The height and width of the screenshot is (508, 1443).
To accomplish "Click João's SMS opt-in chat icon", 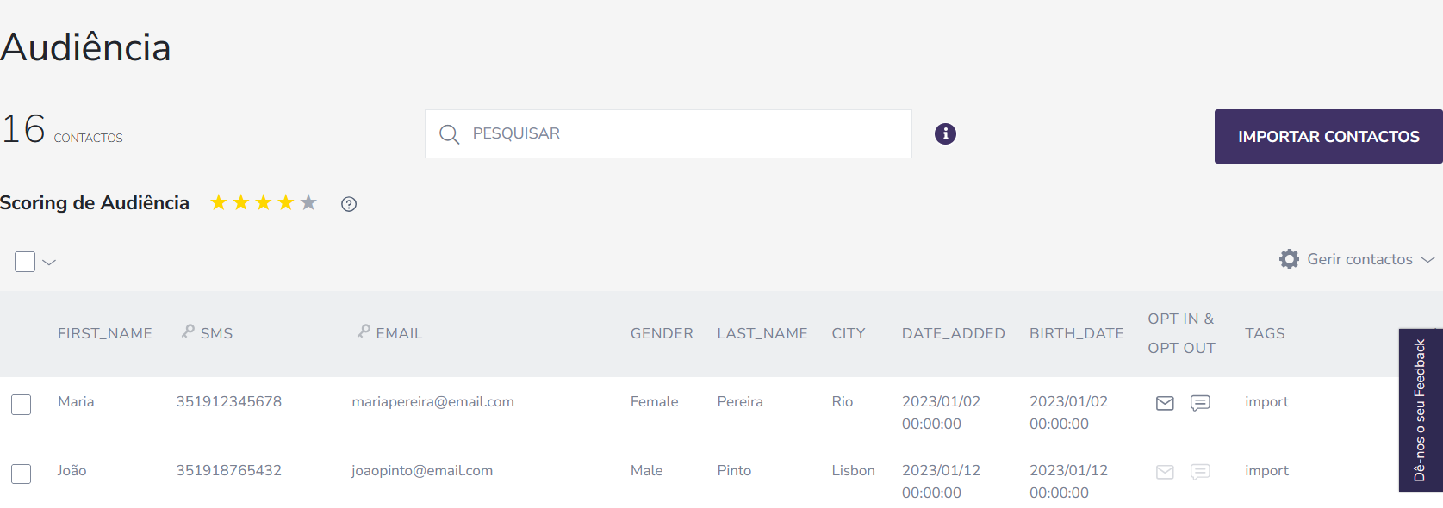I will tap(1200, 472).
